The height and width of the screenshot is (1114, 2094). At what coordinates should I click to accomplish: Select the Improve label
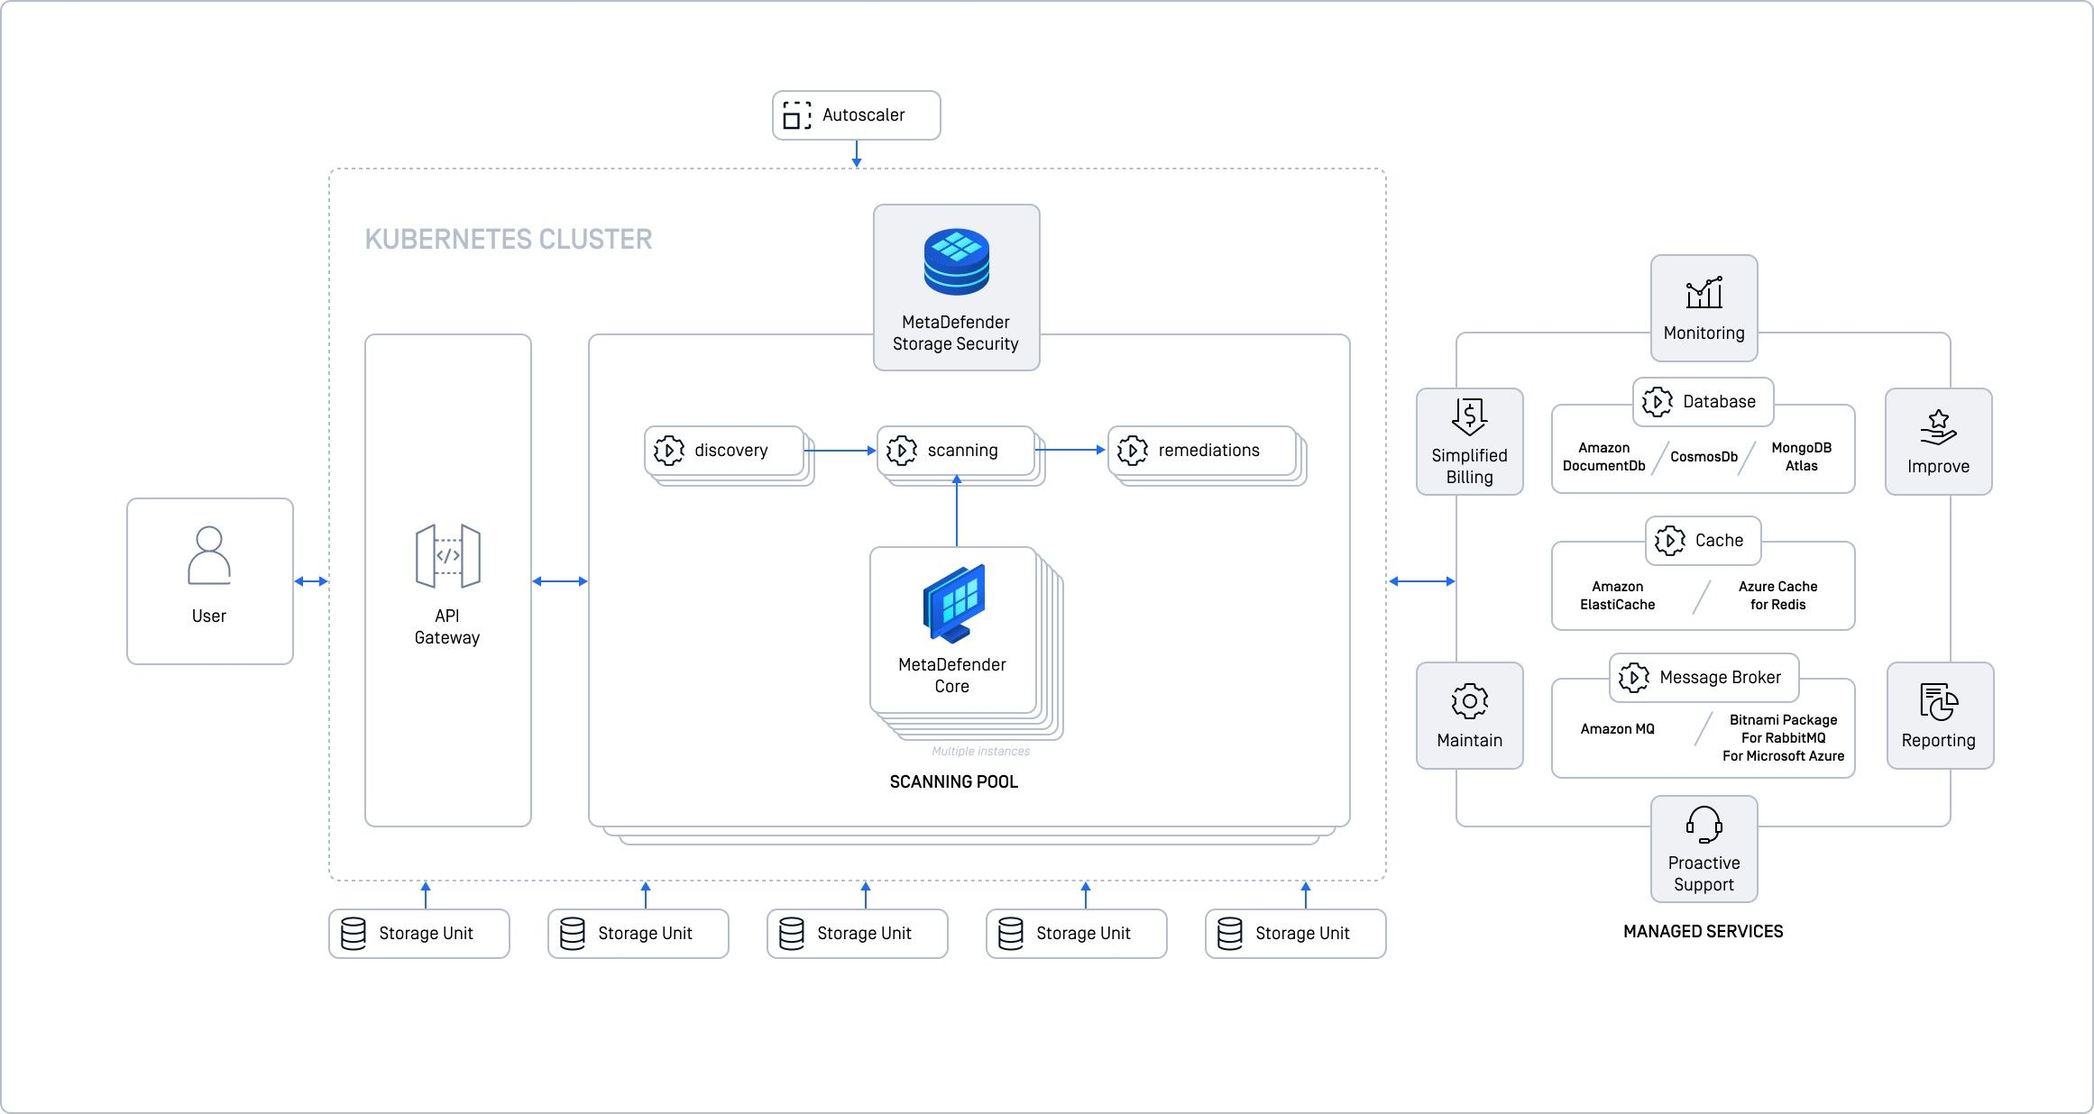(1939, 467)
